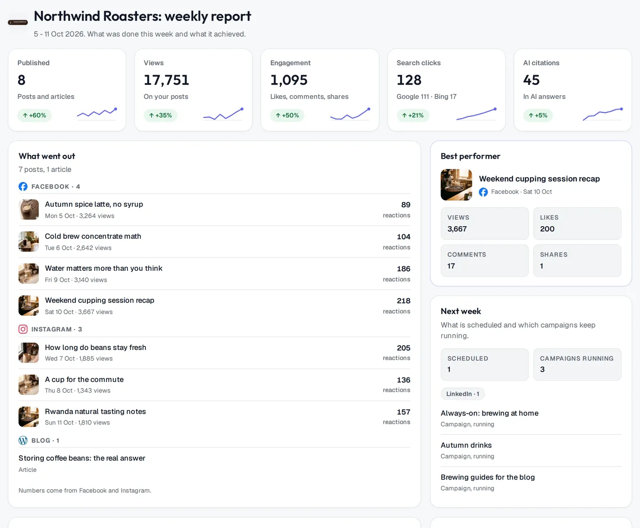The height and width of the screenshot is (528, 640).
Task: Open Rwanda natural tasting notes thumbnail
Action: pos(28,417)
